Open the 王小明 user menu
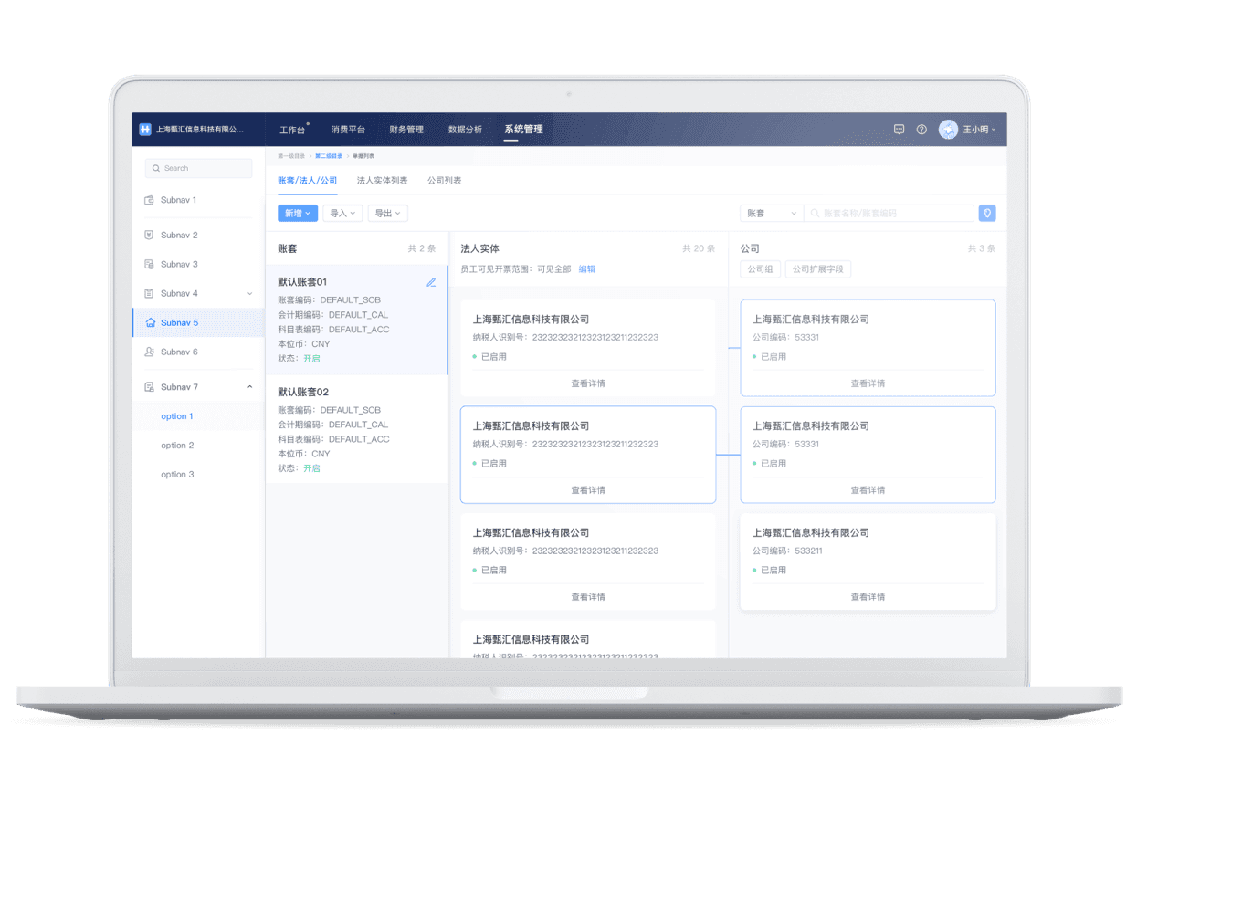This screenshot has height=913, width=1242. 979,130
